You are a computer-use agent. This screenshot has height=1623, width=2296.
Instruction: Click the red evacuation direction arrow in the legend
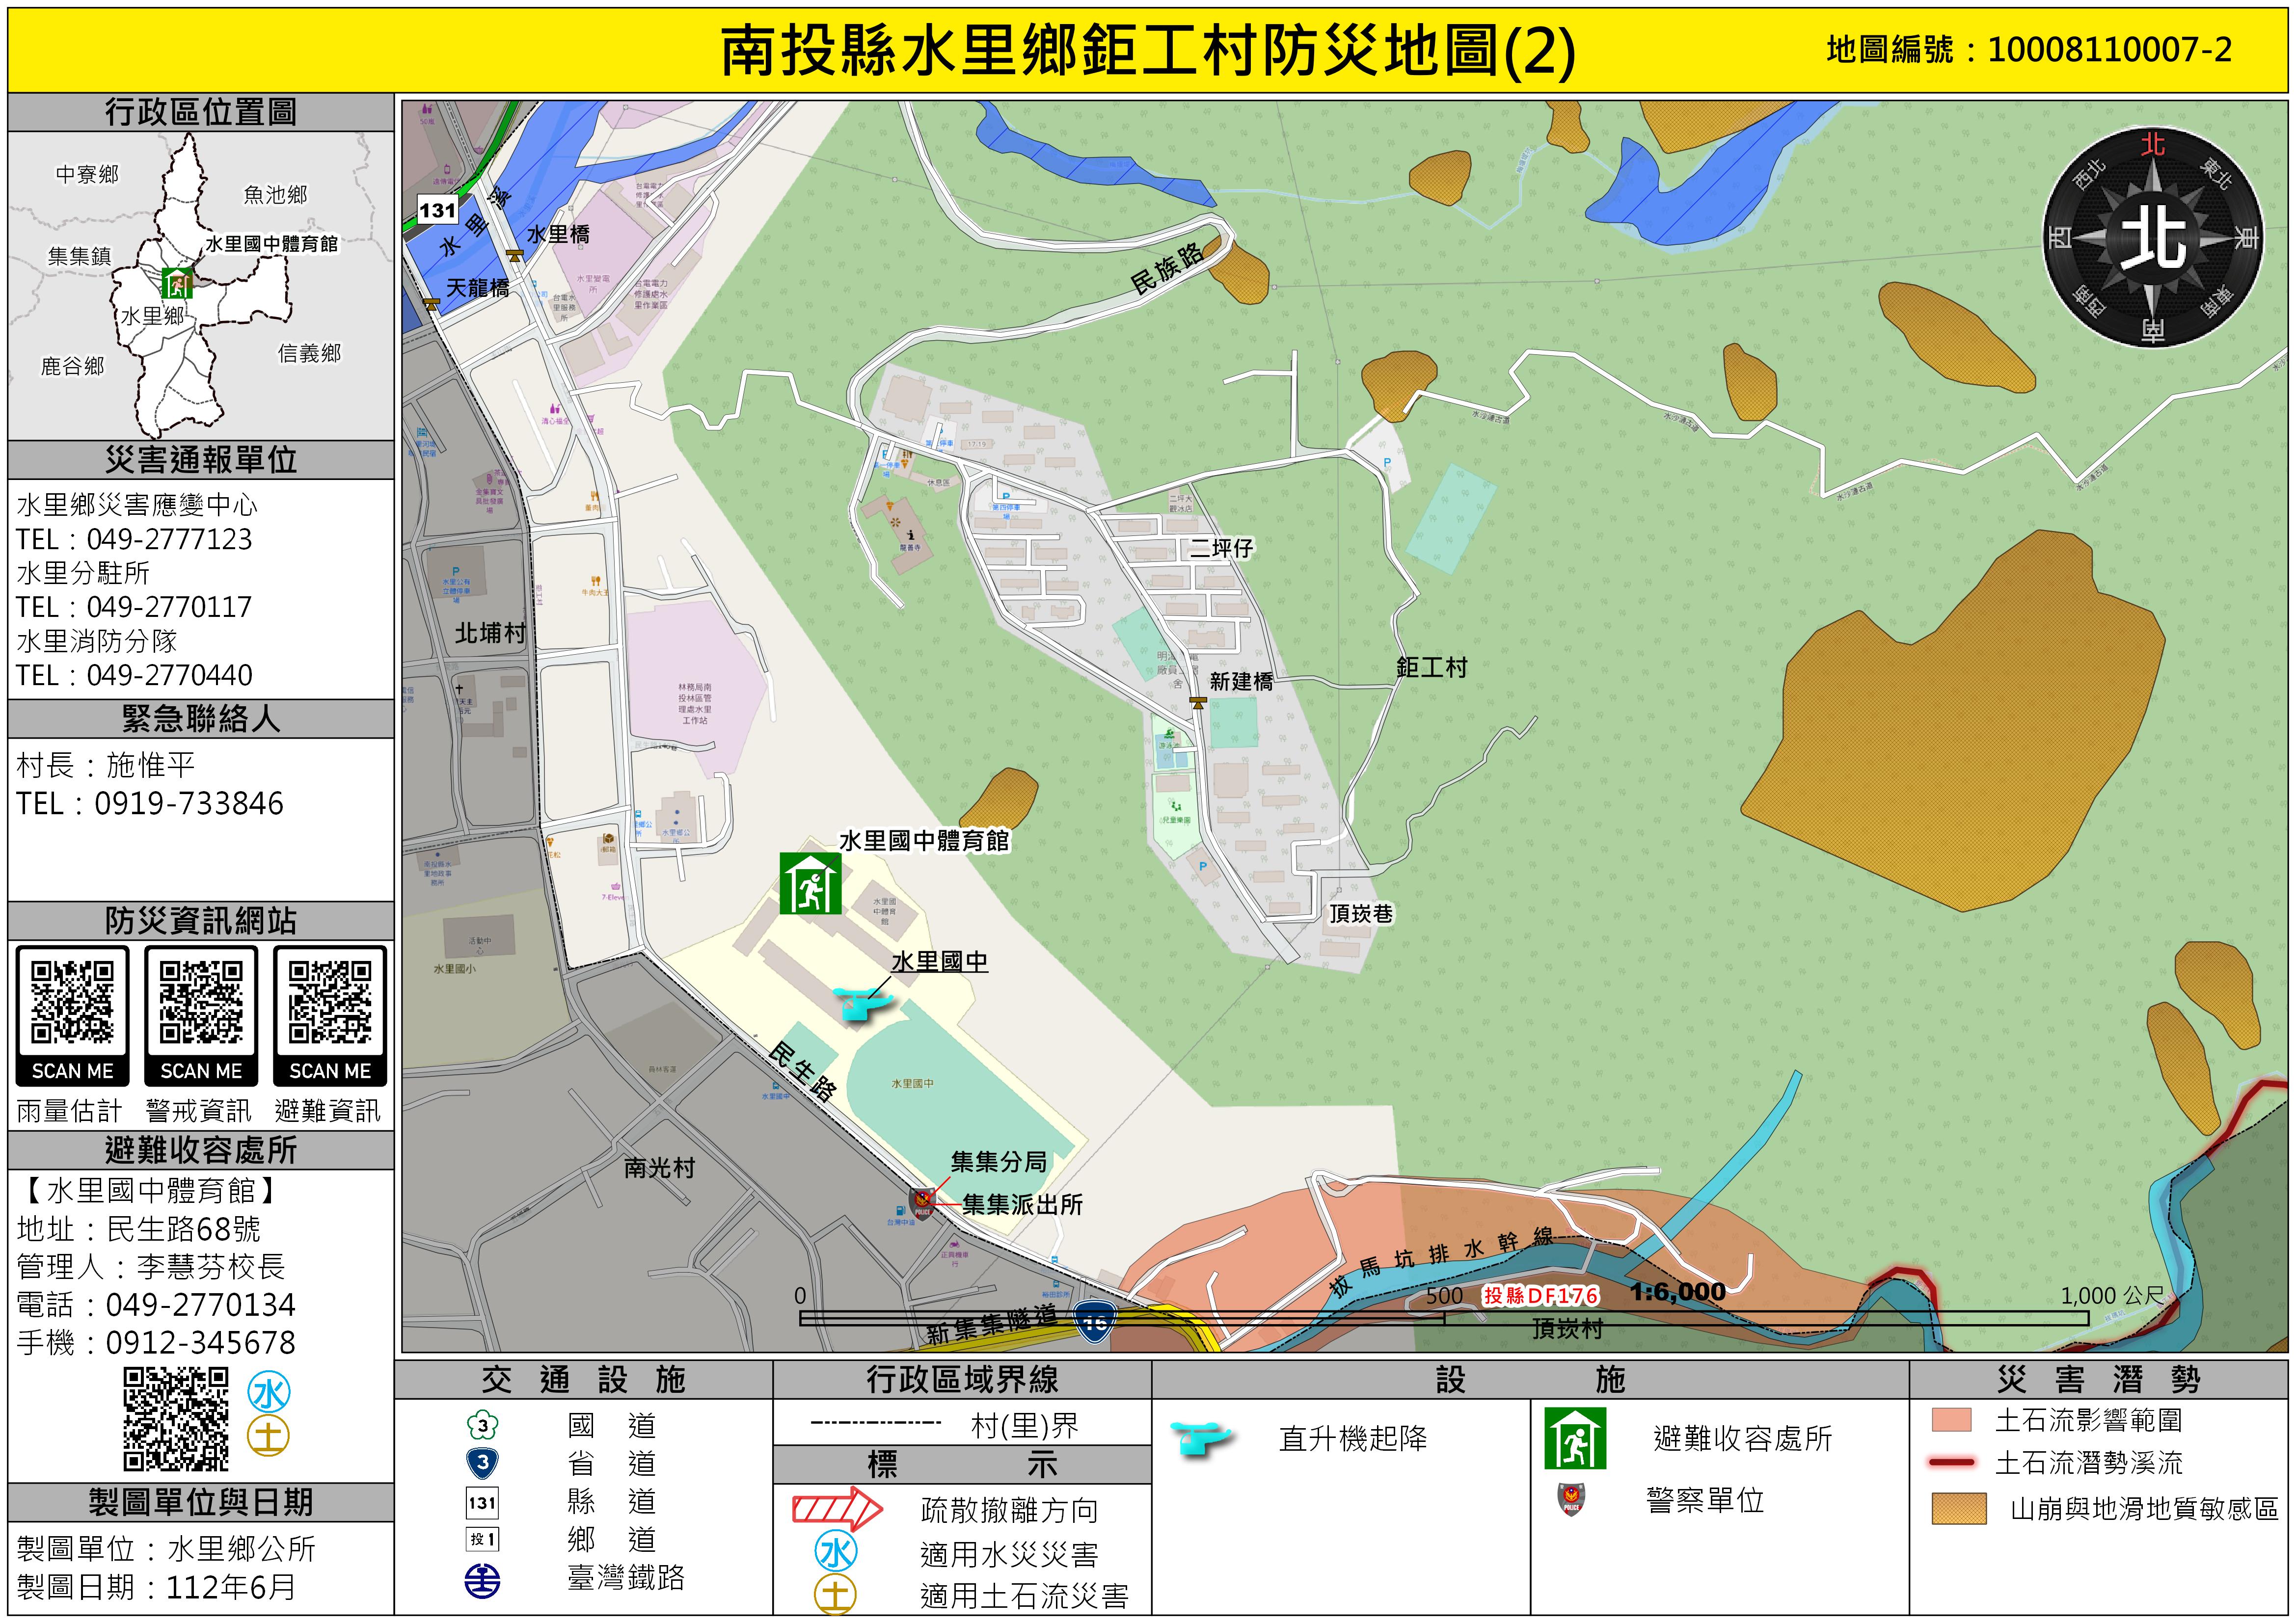tap(837, 1508)
